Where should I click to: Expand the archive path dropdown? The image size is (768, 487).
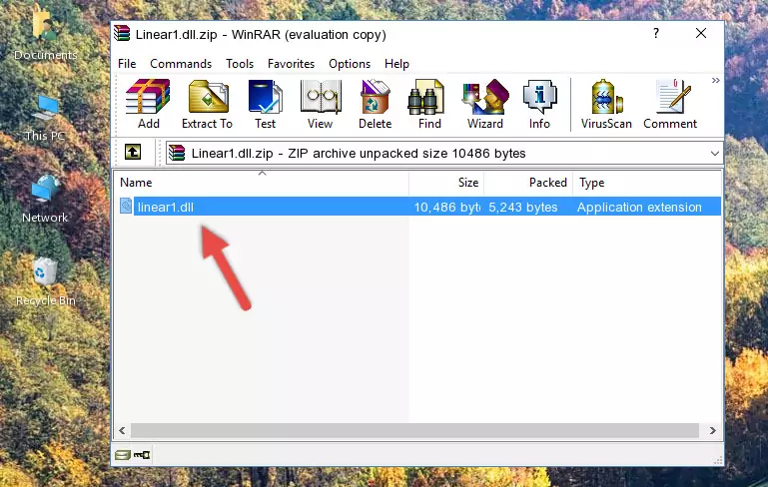pos(715,154)
